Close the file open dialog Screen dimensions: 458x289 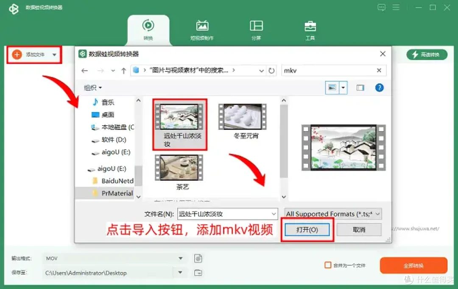click(x=383, y=54)
